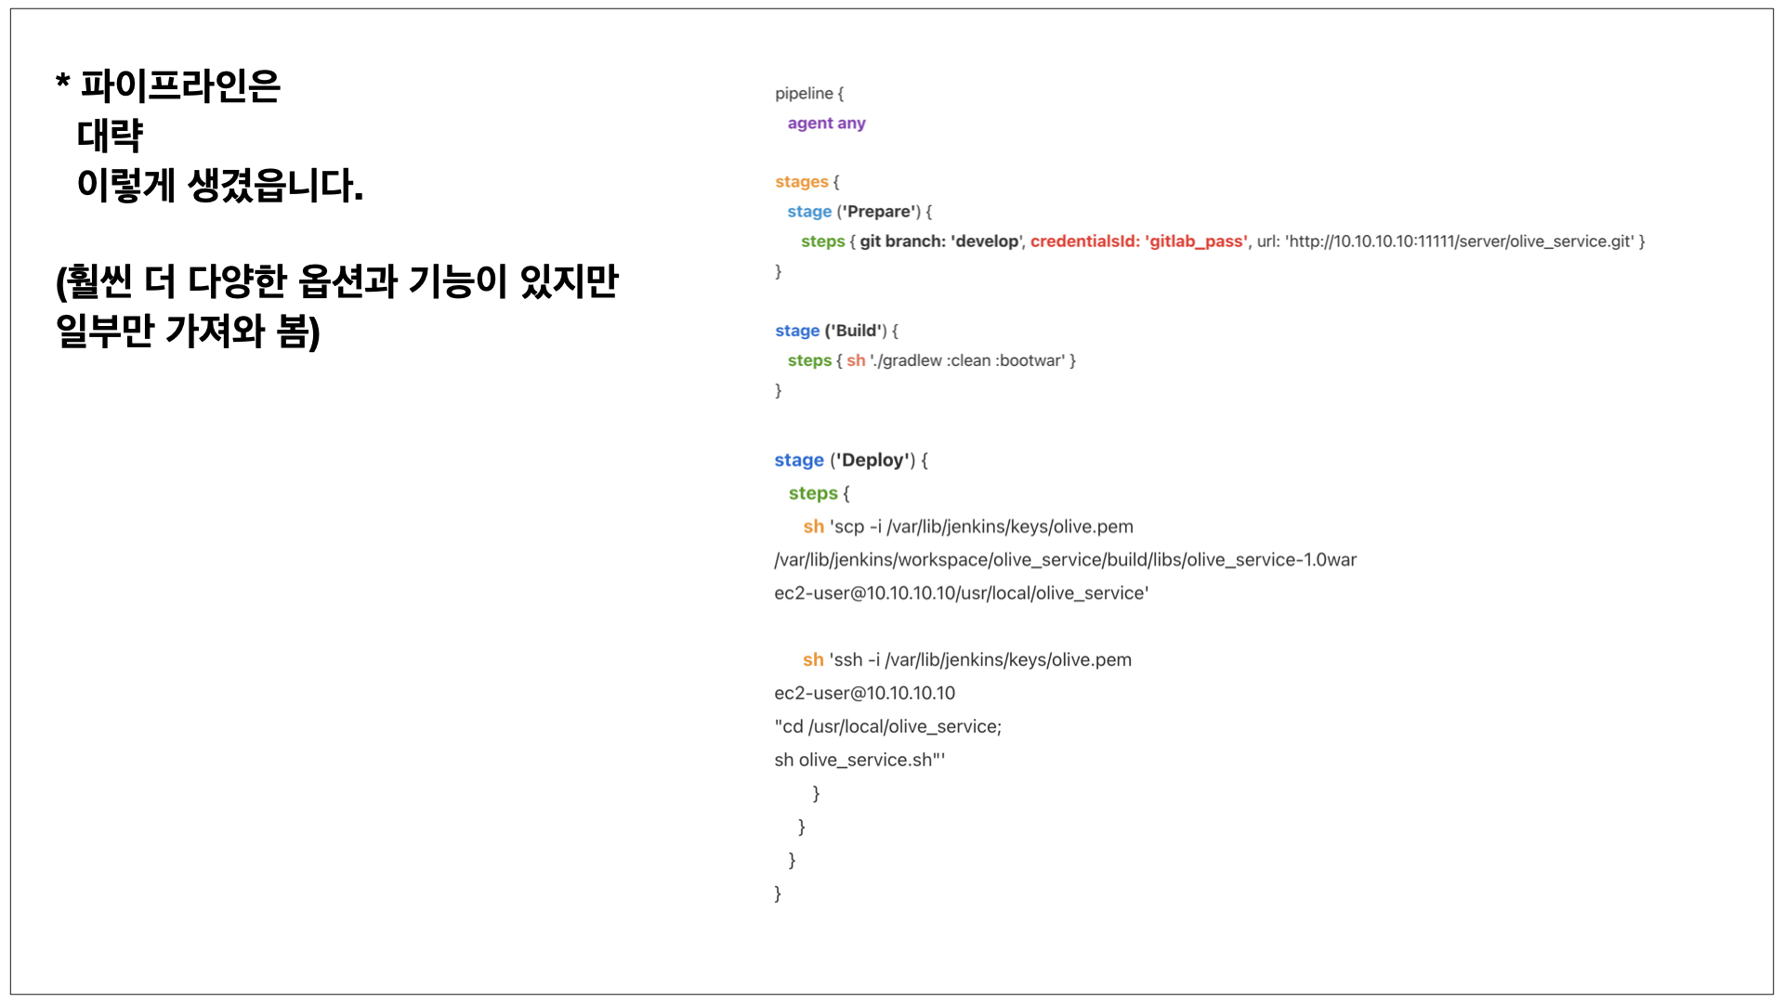Image resolution: width=1784 pixels, height=1003 pixels.
Task: Click the './gradlew :clean :bootwar' command
Action: pos(966,360)
